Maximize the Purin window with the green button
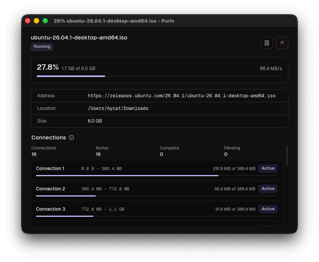Viewport: 319px width, 262px height. click(x=45, y=21)
